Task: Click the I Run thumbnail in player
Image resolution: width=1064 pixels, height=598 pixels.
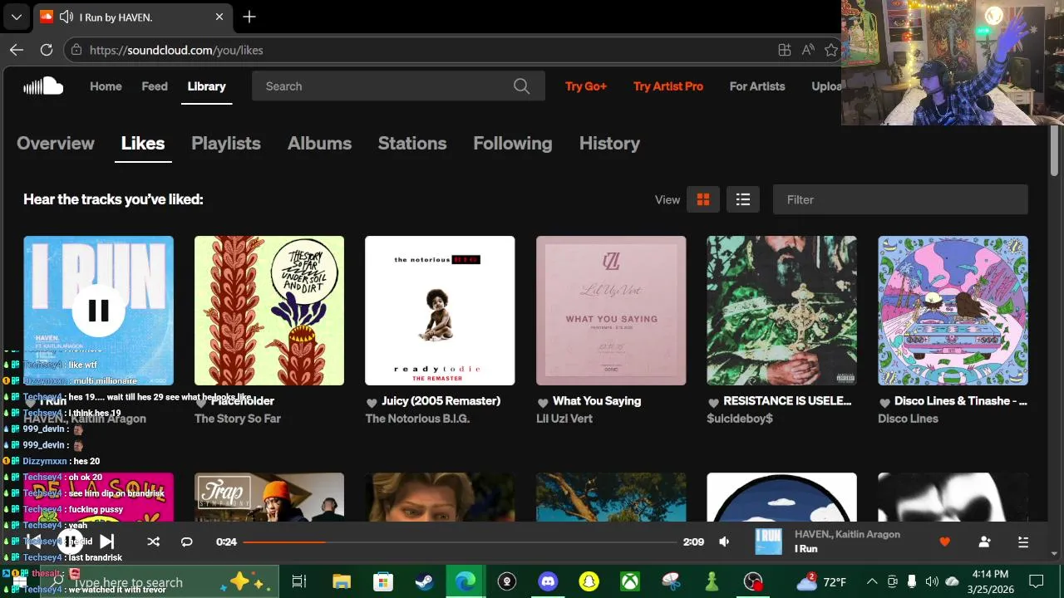Action: point(768,542)
